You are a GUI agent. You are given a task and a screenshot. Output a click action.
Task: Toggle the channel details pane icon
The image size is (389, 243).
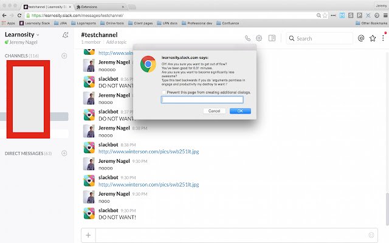272,38
